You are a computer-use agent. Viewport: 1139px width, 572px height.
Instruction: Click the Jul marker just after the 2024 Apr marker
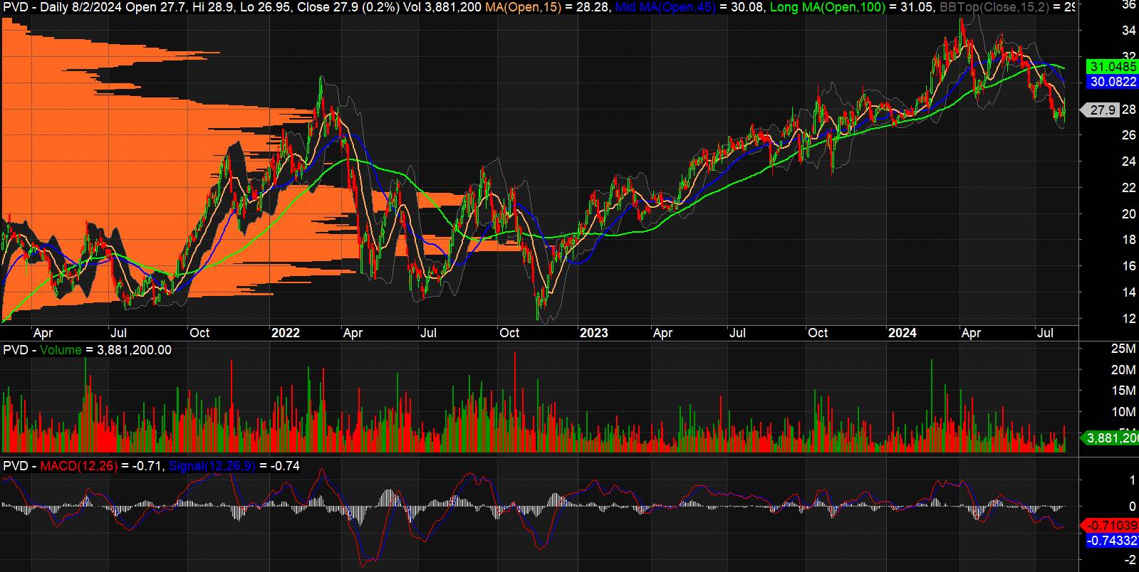[x=1045, y=333]
